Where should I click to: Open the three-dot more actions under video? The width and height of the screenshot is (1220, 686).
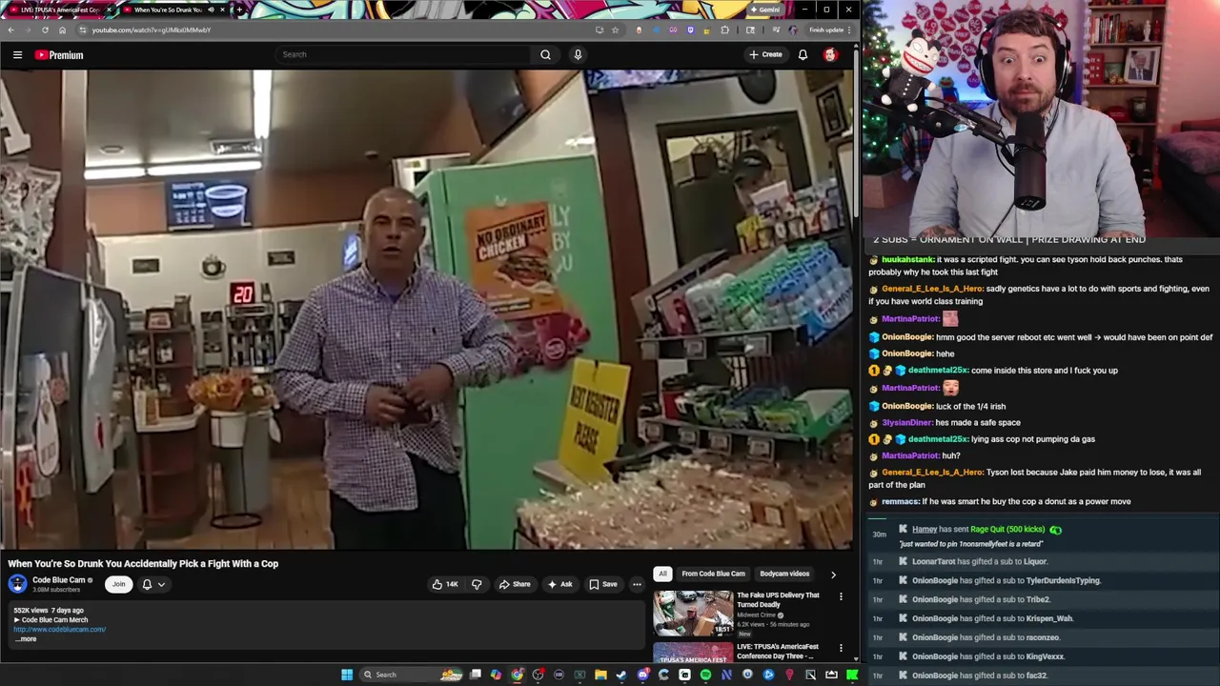[x=637, y=584]
